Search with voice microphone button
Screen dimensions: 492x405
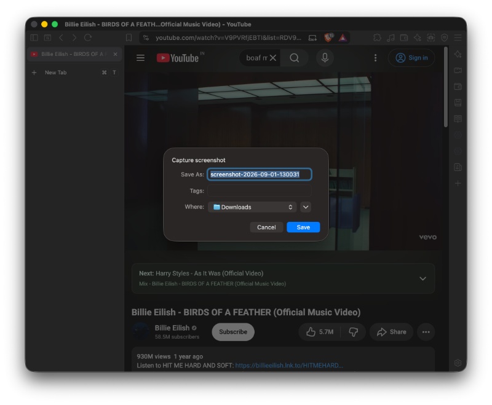[x=325, y=58]
